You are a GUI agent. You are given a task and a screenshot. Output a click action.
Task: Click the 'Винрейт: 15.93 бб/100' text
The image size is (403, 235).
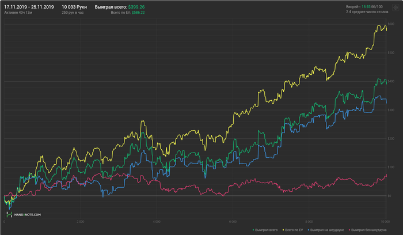click(x=364, y=7)
